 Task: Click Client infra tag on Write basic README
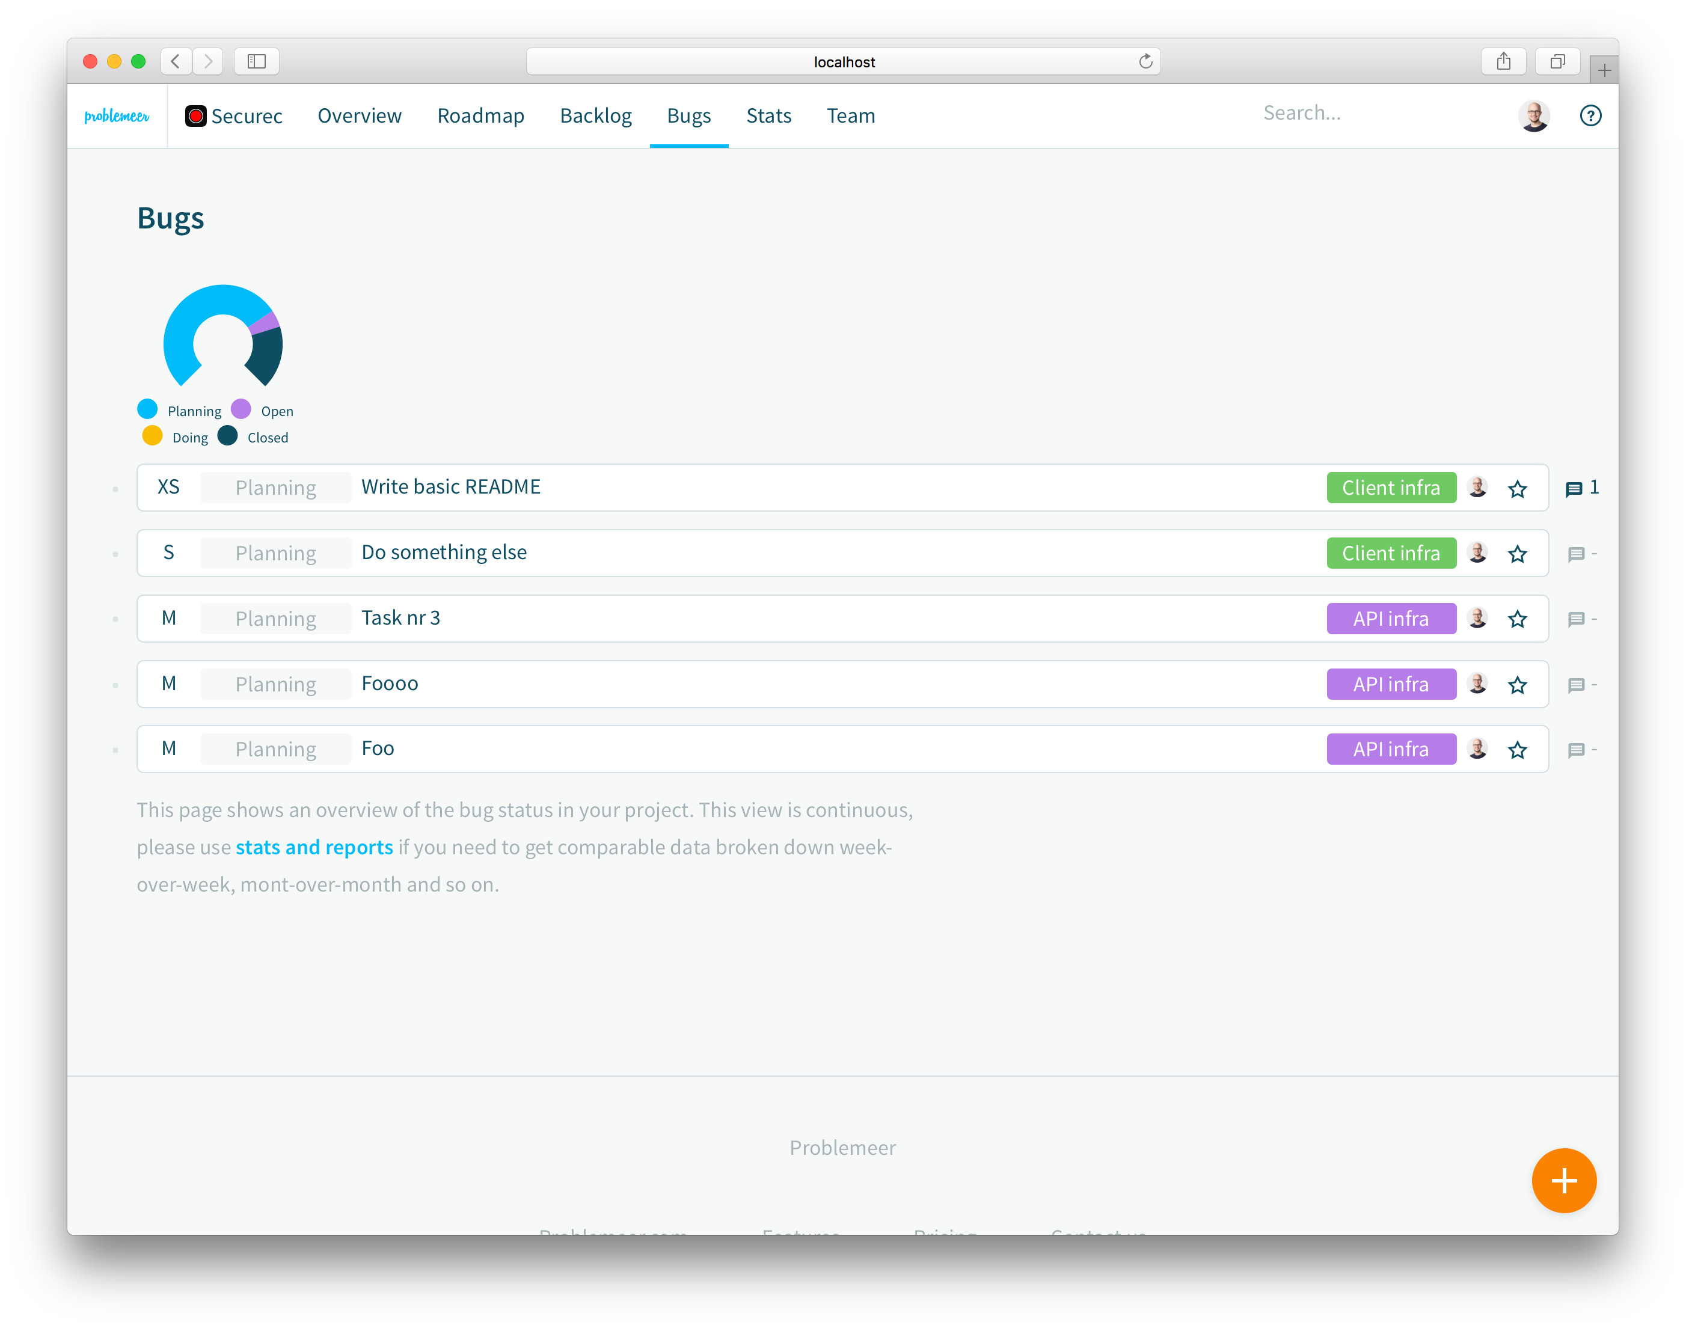pos(1391,488)
